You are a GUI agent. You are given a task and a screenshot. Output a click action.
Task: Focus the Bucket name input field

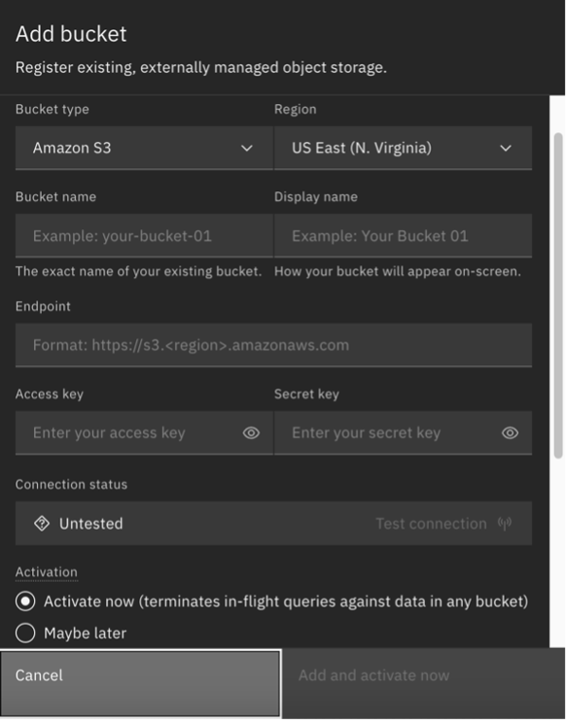[x=144, y=236]
